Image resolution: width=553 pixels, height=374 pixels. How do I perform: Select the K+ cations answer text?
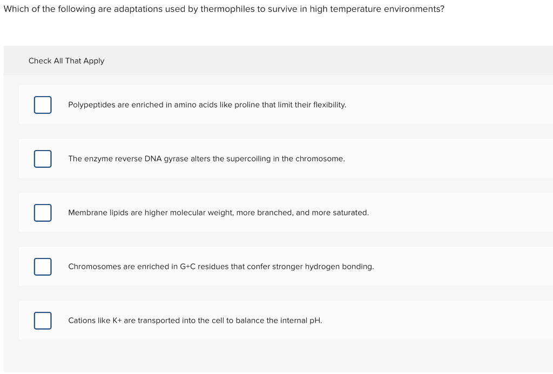(x=195, y=320)
